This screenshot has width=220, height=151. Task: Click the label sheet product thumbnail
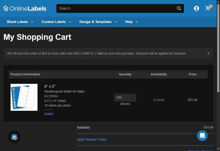(24, 97)
